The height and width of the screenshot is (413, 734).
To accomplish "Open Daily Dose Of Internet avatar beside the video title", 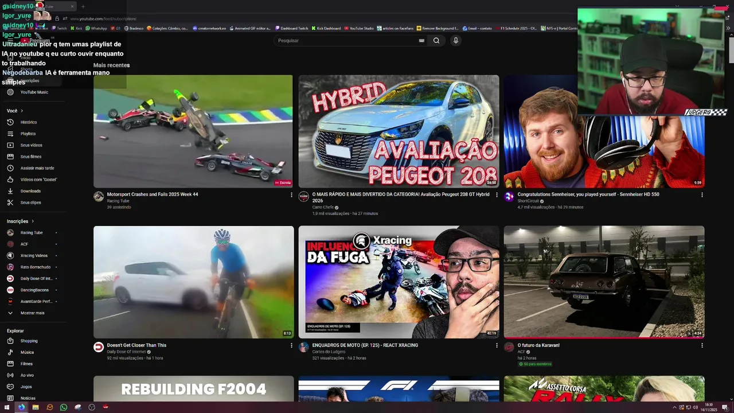I will 99,347.
